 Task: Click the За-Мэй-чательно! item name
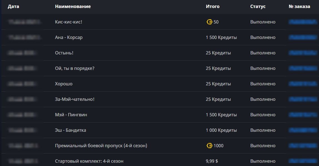(75, 99)
